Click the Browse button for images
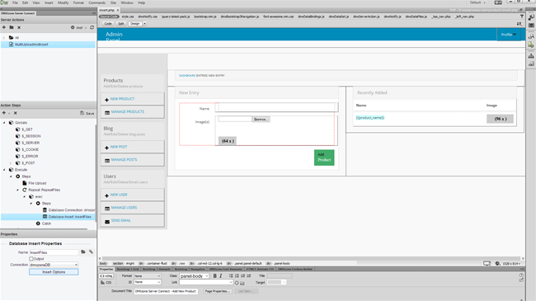The width and height of the screenshot is (536, 301). click(261, 119)
